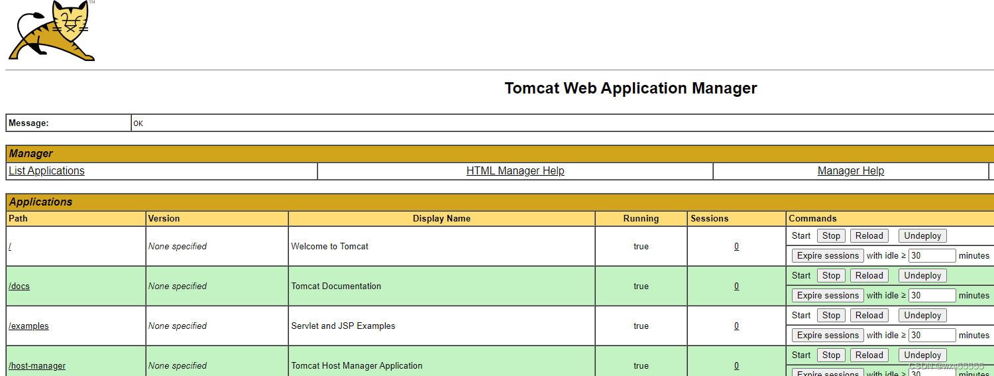
Task: Focus idle minutes field for Welcome to Tomcat
Action: [932, 255]
